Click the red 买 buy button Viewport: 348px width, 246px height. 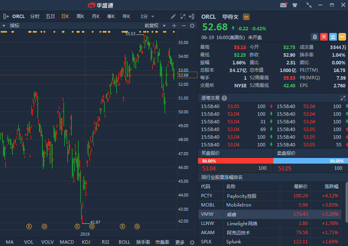point(324,37)
